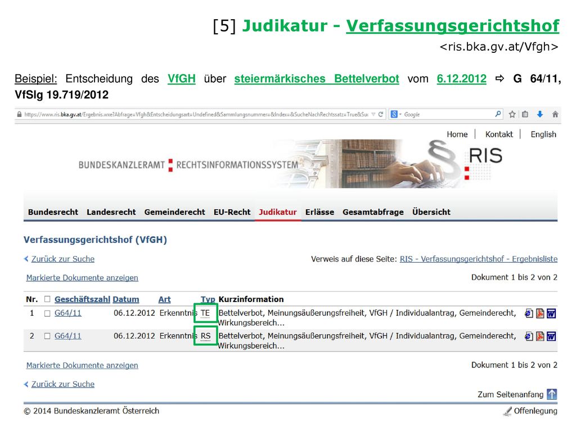
Task: Click the VfGH link in example text
Action: click(182, 79)
